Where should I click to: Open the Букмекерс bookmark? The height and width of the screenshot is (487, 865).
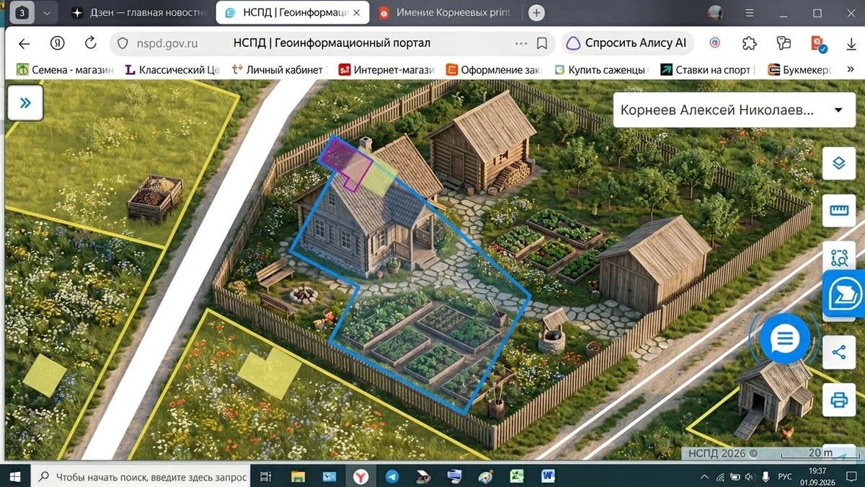(x=801, y=70)
